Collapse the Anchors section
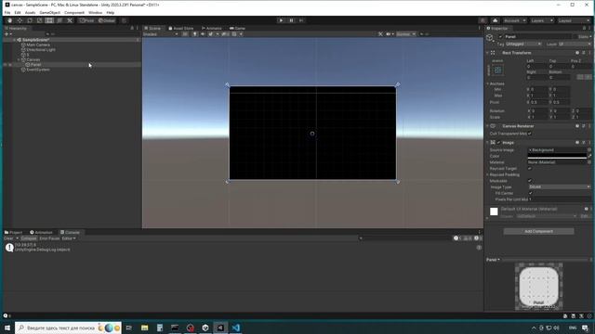The height and width of the screenshot is (334, 595). [487, 83]
